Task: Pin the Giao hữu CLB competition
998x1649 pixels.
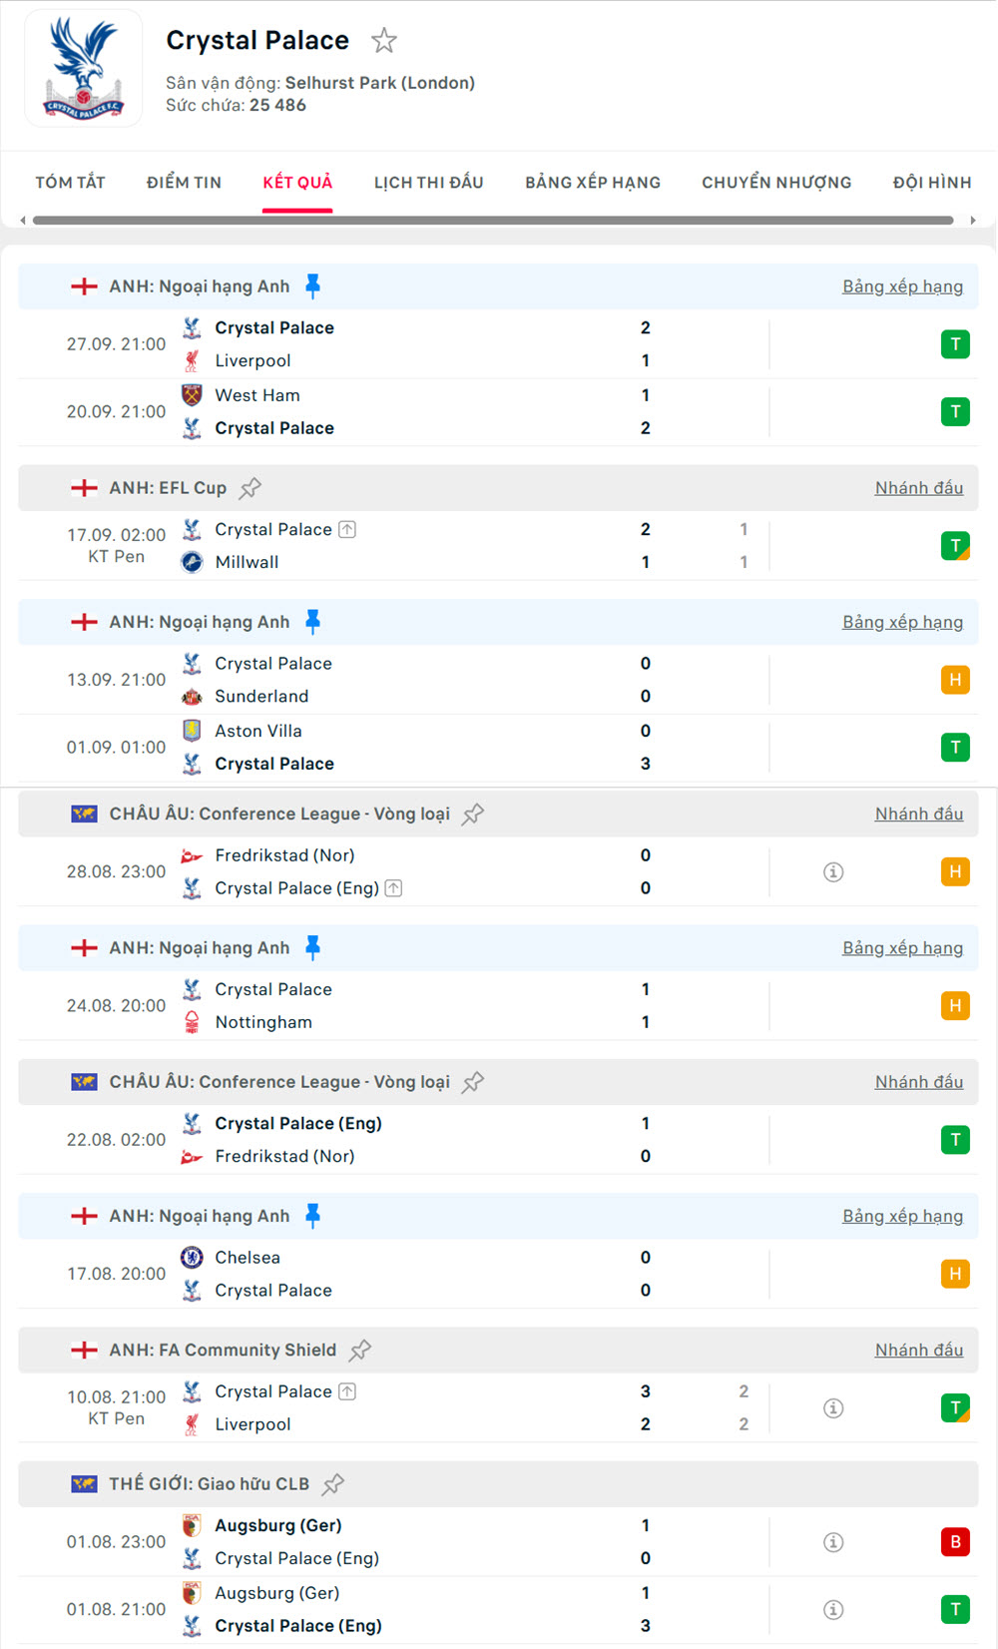Action: coord(333,1484)
